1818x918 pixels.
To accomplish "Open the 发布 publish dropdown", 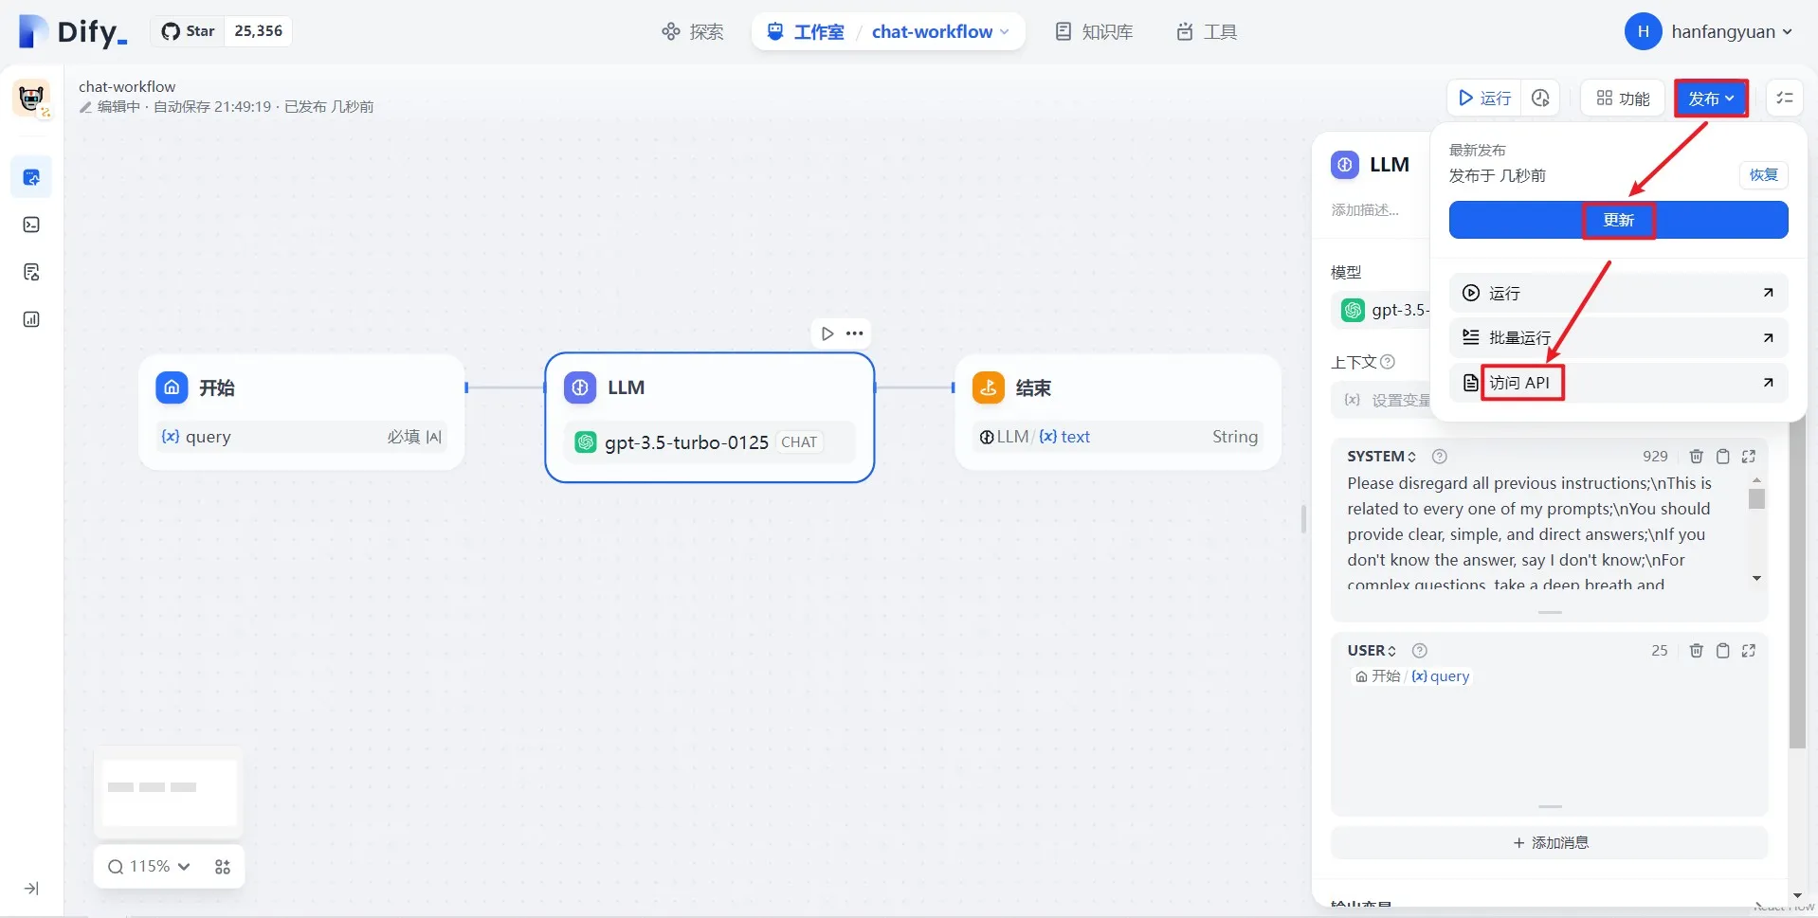I will [x=1711, y=99].
